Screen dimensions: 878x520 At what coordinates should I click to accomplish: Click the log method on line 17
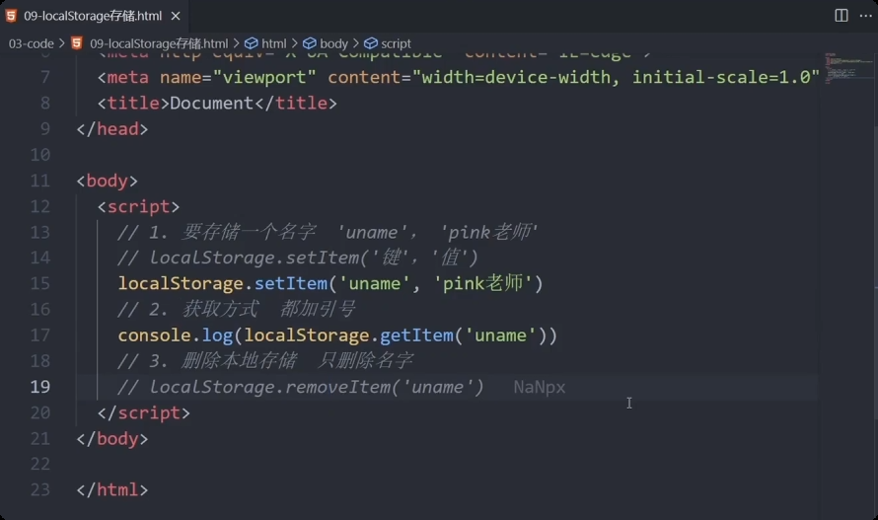coord(217,335)
